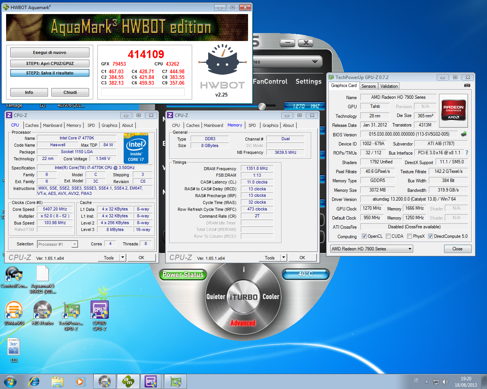This screenshot has height=389, width=487.
Task: Open Processor #1 selection dropdown
Action: (x=57, y=244)
